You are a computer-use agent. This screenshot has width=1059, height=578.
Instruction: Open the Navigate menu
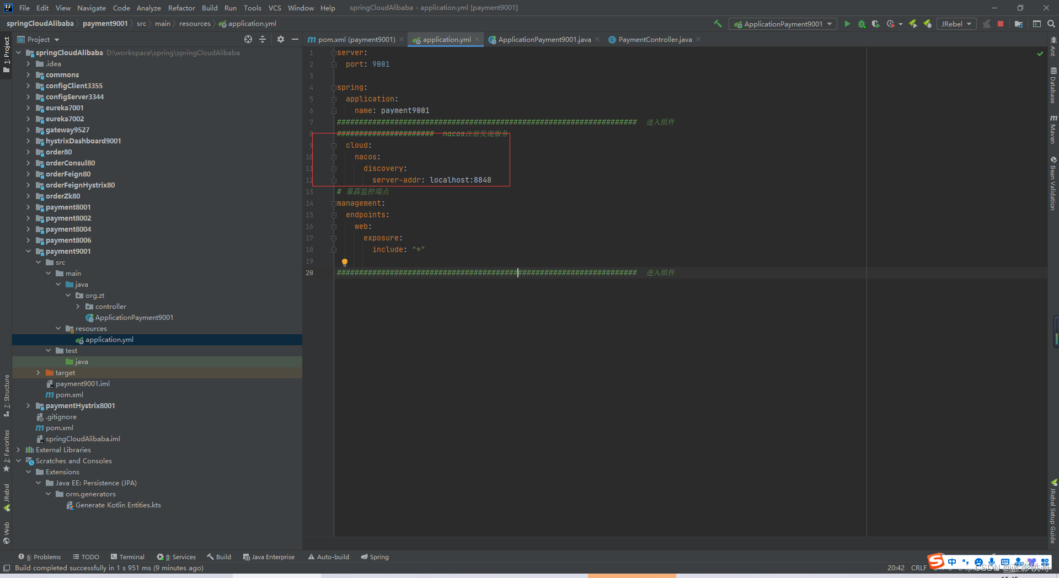point(91,8)
